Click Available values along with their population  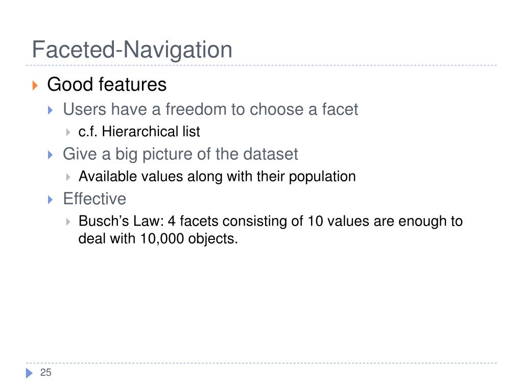coord(217,177)
